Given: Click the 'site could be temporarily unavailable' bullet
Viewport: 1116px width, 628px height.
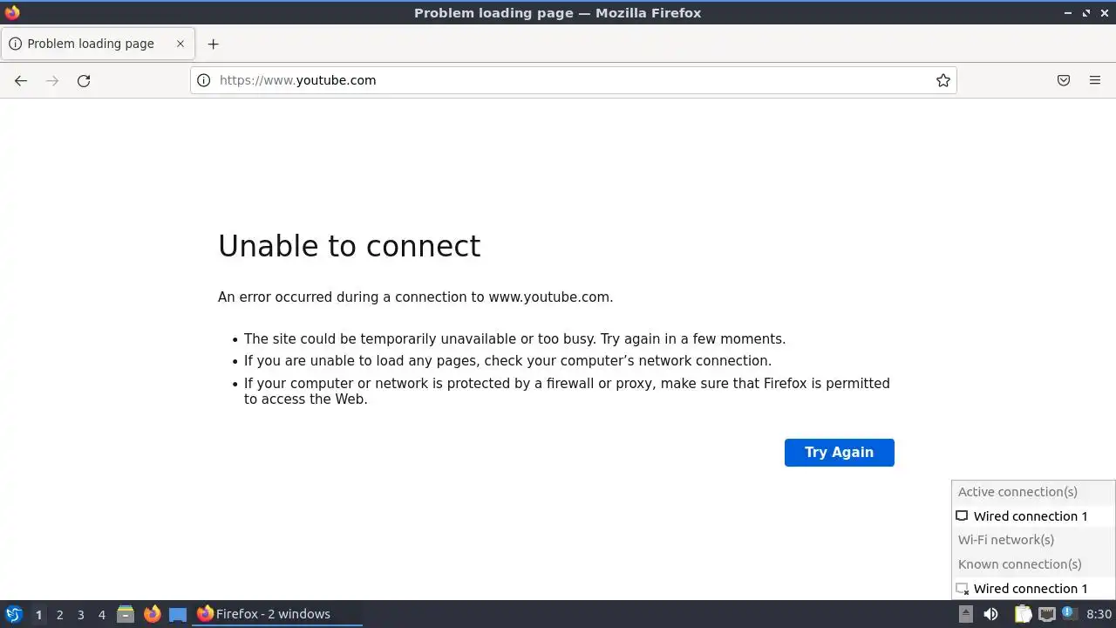Looking at the screenshot, I should [x=514, y=339].
